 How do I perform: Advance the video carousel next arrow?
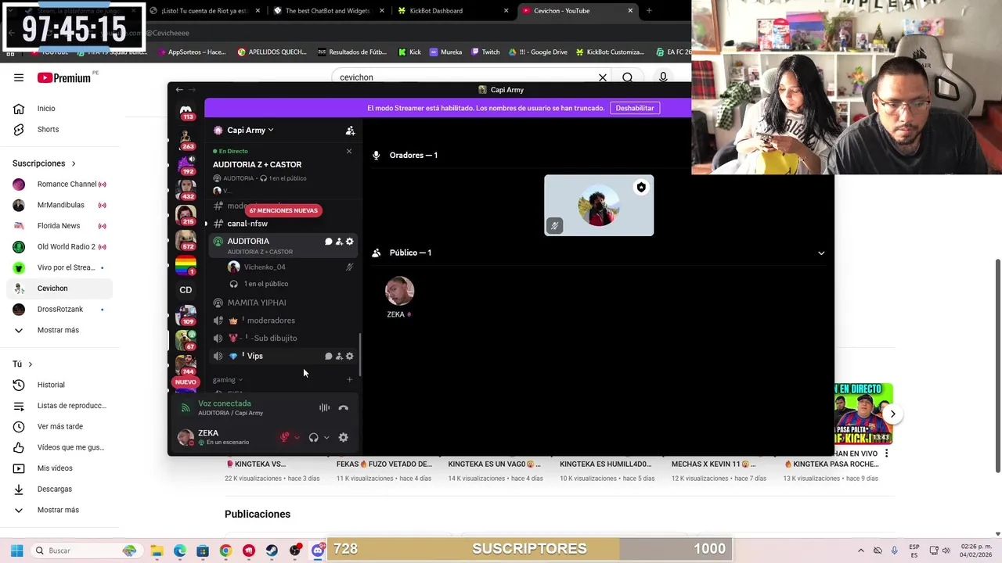coord(892,414)
